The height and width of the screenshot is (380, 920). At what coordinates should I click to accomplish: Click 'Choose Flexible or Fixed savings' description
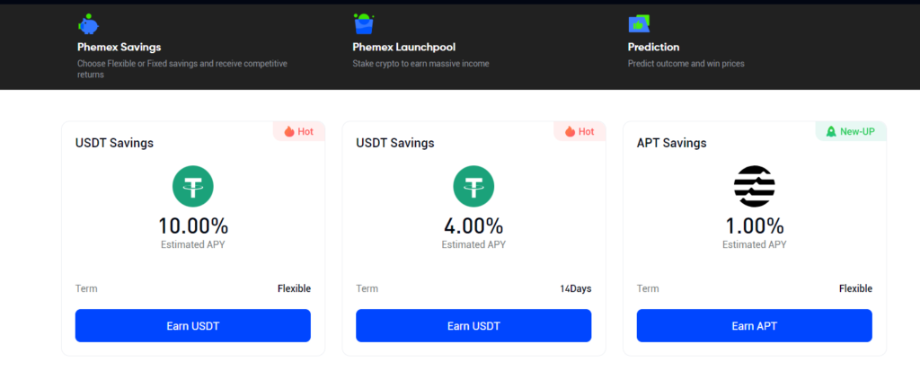coord(182,69)
